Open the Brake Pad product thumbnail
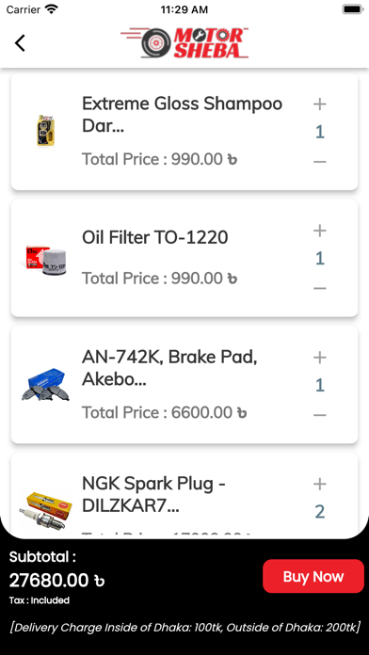The width and height of the screenshot is (369, 655). point(45,384)
